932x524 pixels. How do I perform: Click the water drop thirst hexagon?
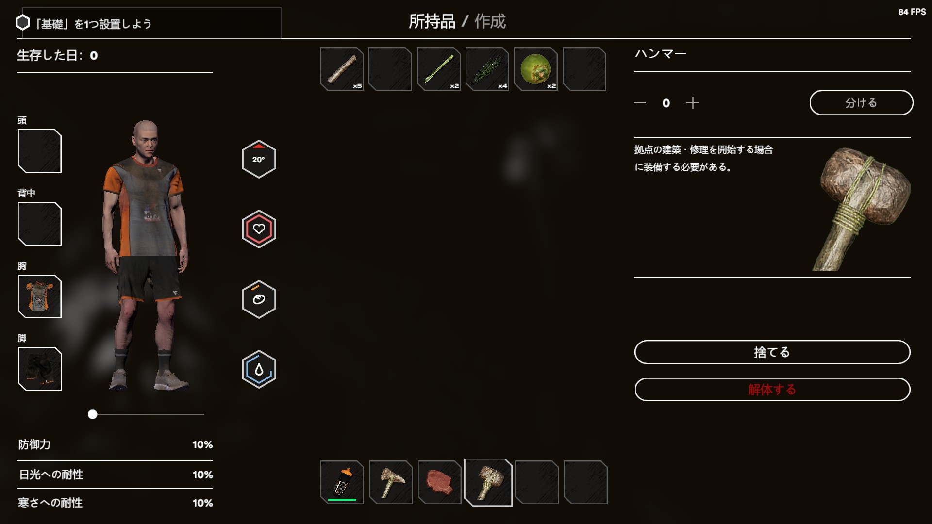(x=259, y=369)
